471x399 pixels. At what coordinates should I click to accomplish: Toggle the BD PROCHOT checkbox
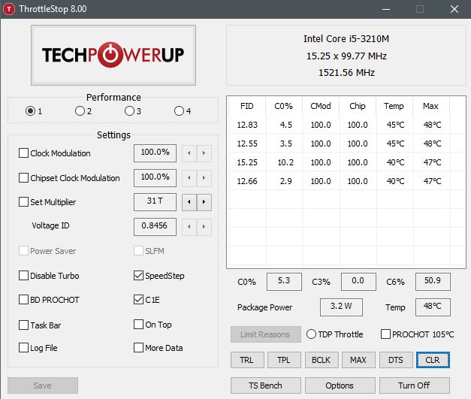(23, 300)
